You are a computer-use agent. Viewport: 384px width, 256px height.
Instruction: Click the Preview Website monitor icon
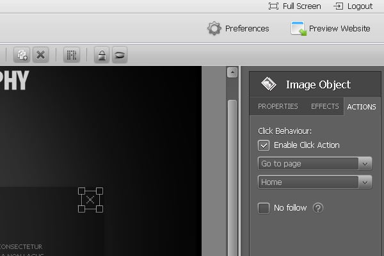(x=298, y=28)
